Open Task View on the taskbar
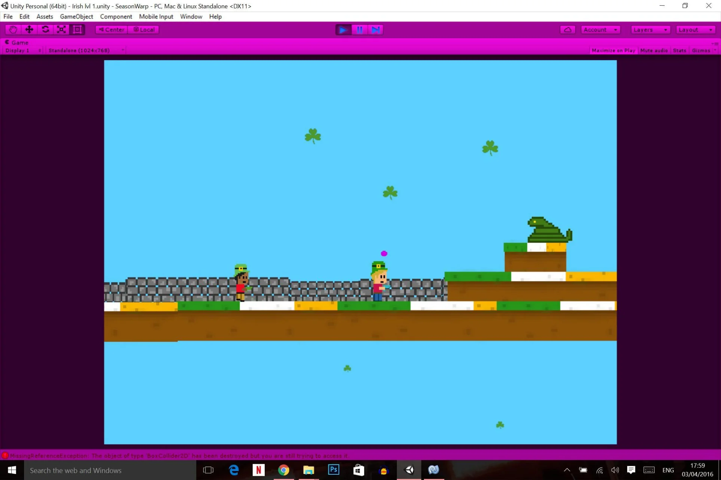This screenshot has width=721, height=480. [x=208, y=470]
